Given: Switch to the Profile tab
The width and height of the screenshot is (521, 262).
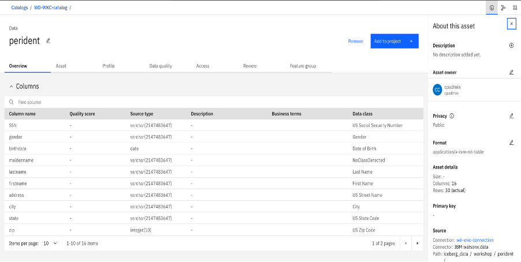Looking at the screenshot, I should [109, 66].
